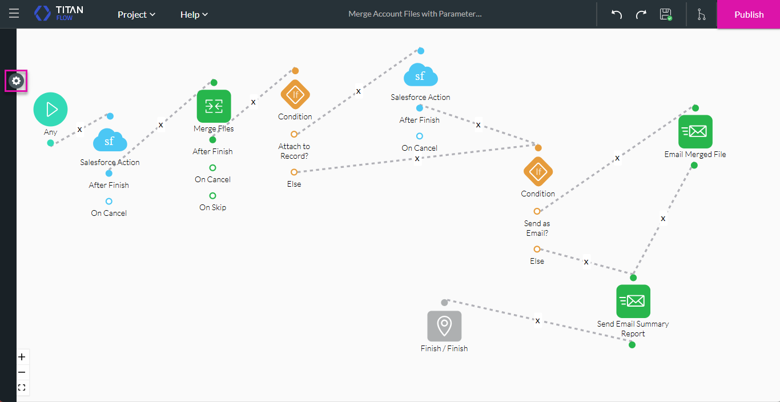Screen dimensions: 780x402
Task: Click After Finish connector of Merge Files
Action: [x=212, y=140]
